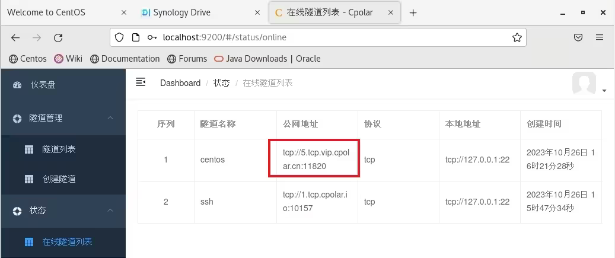This screenshot has width=615, height=258.
Task: Click the Dashboard breadcrumb link
Action: (x=180, y=83)
